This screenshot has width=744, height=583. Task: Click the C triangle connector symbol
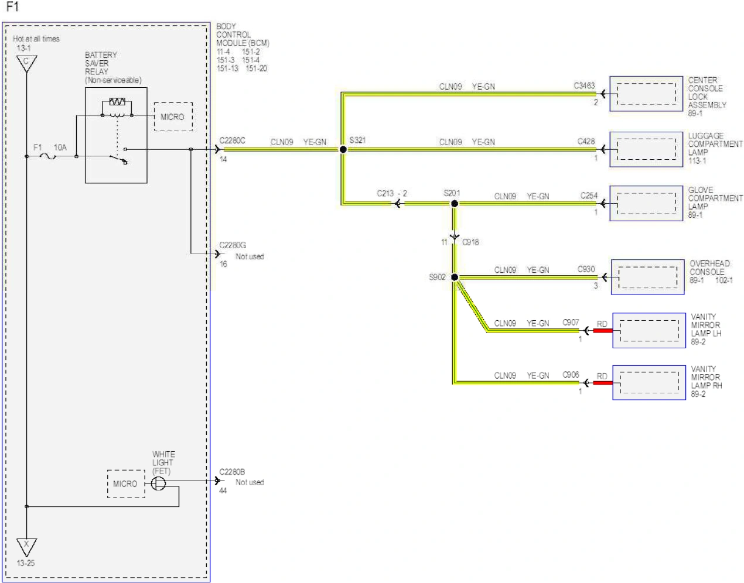26,63
